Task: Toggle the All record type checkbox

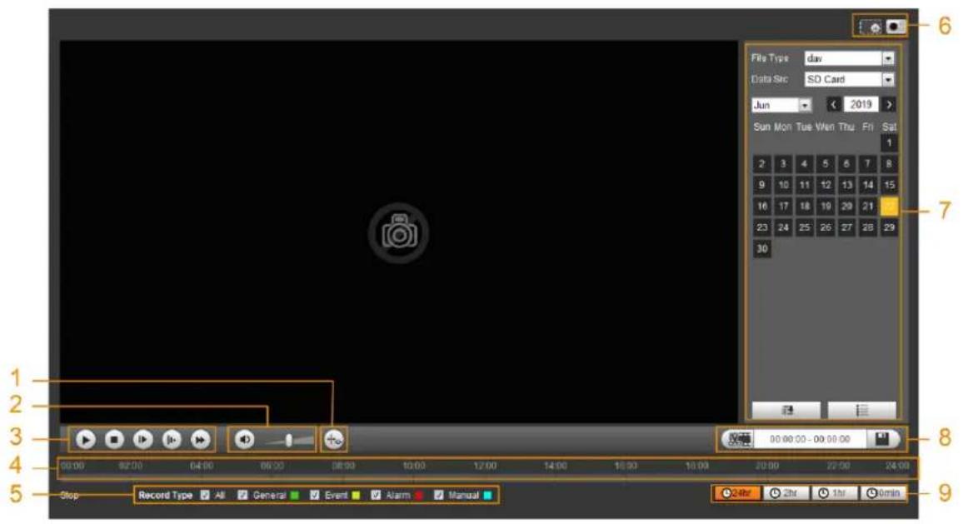Action: [x=205, y=495]
